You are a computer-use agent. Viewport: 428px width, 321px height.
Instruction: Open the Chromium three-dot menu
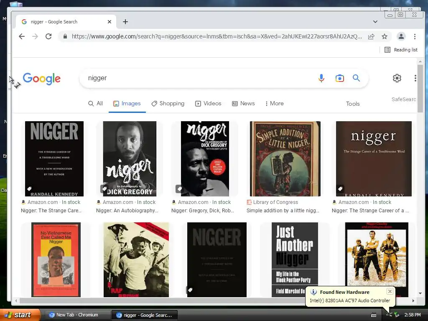pyautogui.click(x=415, y=36)
